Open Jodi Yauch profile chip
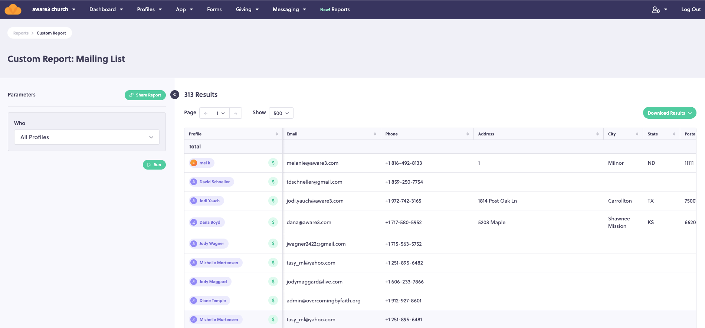705x328 pixels. point(206,201)
